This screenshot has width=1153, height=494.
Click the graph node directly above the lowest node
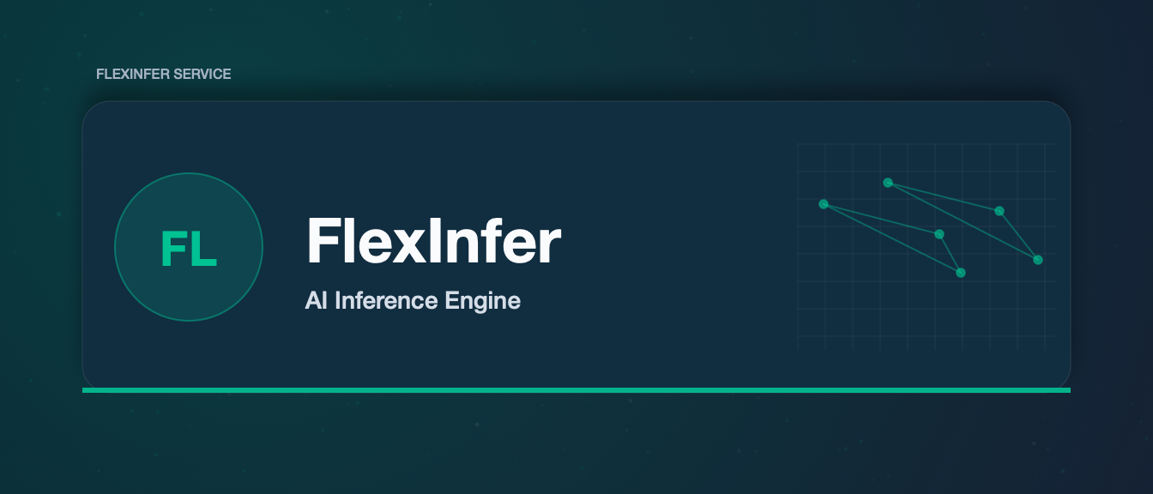point(939,234)
